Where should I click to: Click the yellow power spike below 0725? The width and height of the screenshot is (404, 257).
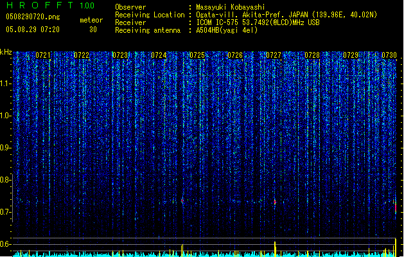click(x=182, y=251)
